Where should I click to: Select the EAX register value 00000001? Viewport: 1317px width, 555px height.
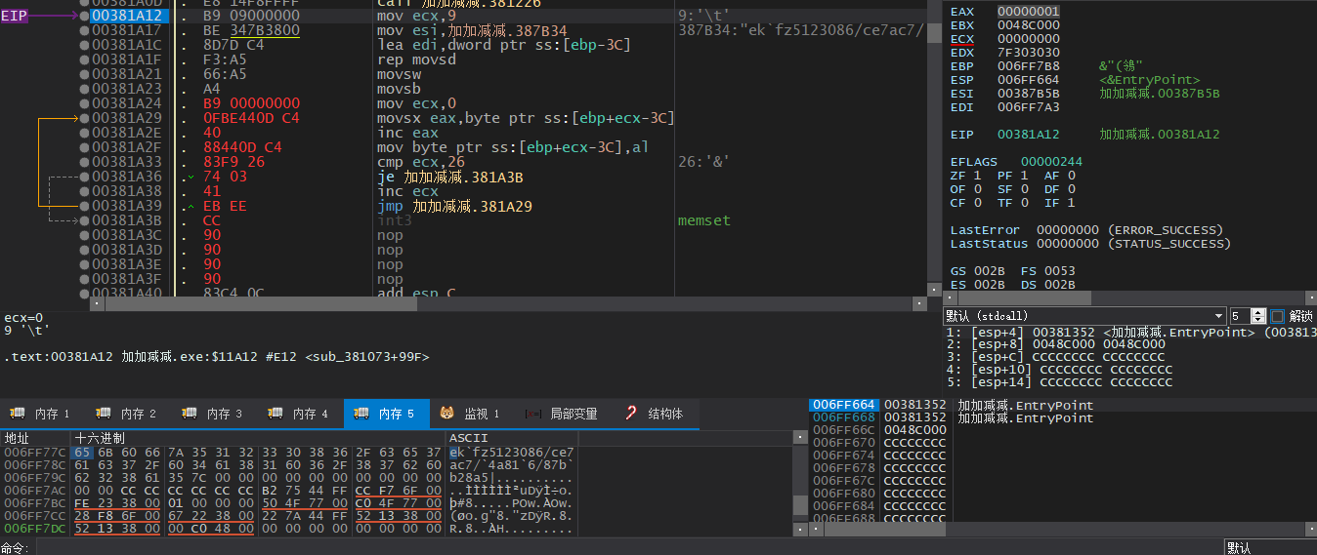[x=1028, y=12]
